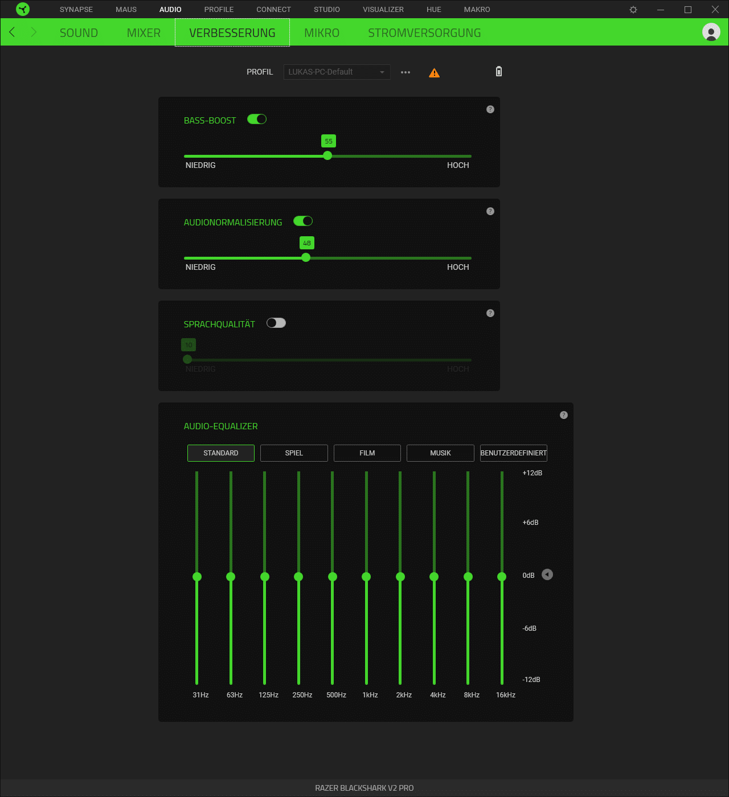This screenshot has width=729, height=797.
Task: Switch to the Mikro tab
Action: [x=321, y=32]
